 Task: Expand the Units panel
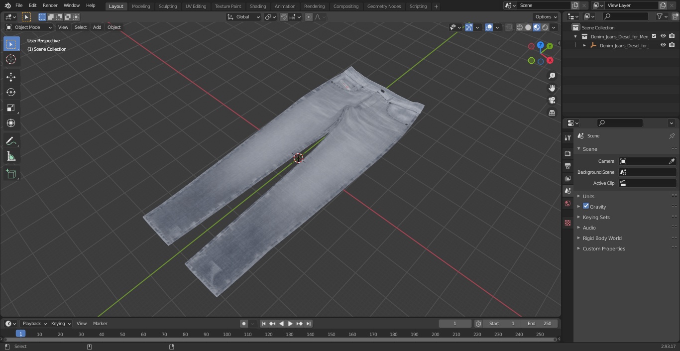(588, 196)
